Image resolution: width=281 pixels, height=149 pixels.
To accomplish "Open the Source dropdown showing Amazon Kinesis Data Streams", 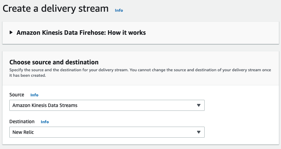I will 107,105.
